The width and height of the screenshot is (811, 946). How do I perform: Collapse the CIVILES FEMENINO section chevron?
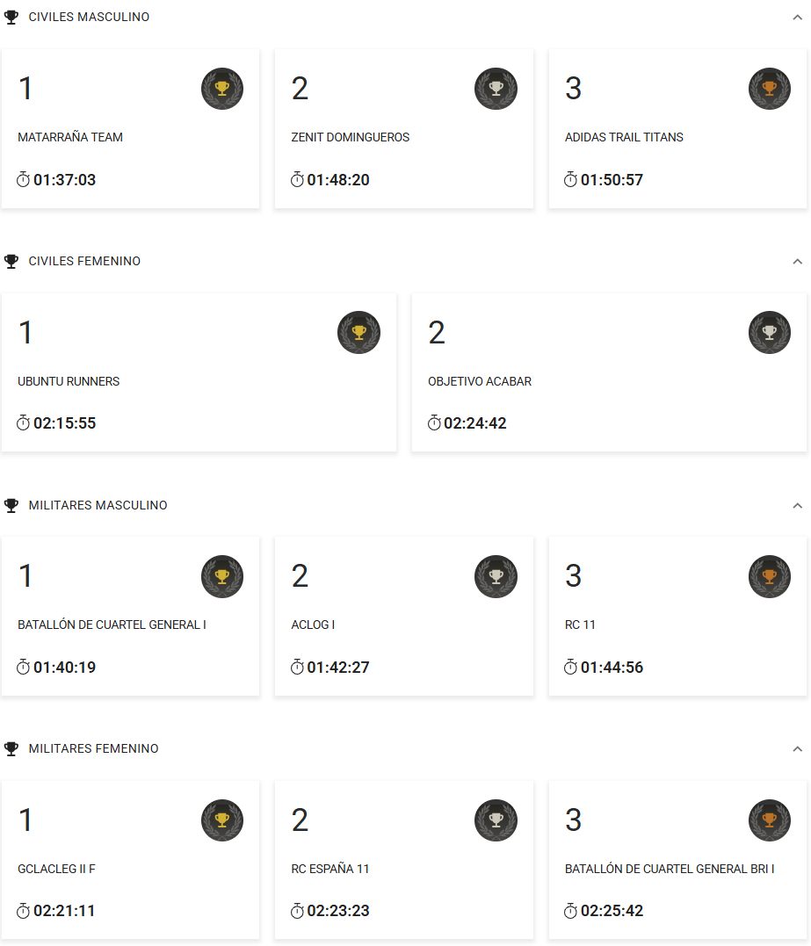click(797, 262)
